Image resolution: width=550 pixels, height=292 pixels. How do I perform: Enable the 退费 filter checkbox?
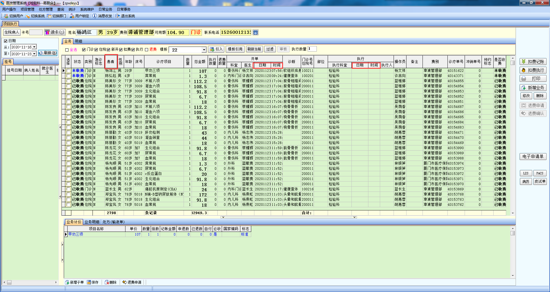pyautogui.click(x=147, y=50)
